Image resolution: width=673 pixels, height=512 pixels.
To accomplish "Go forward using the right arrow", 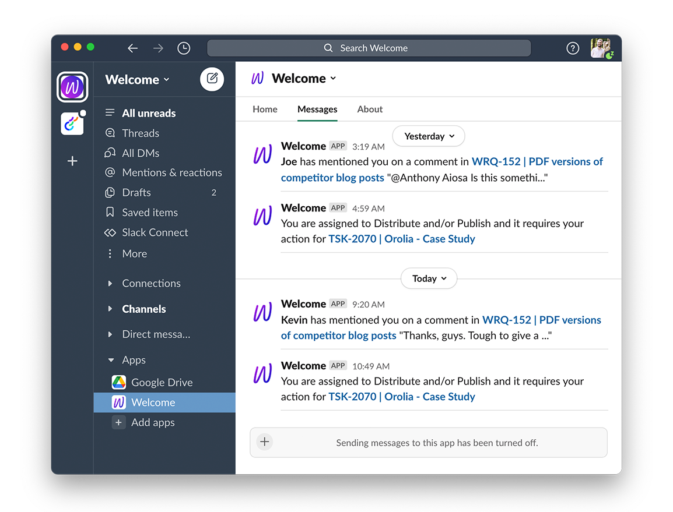I will pos(158,48).
